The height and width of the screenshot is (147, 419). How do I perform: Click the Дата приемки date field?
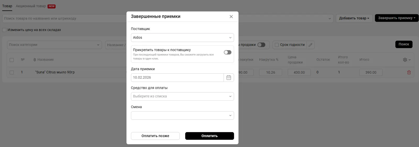(x=177, y=78)
